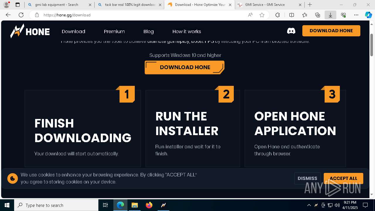Viewport: 375px width, 211px height.
Task: Open the Premium nav menu item
Action: tap(114, 31)
